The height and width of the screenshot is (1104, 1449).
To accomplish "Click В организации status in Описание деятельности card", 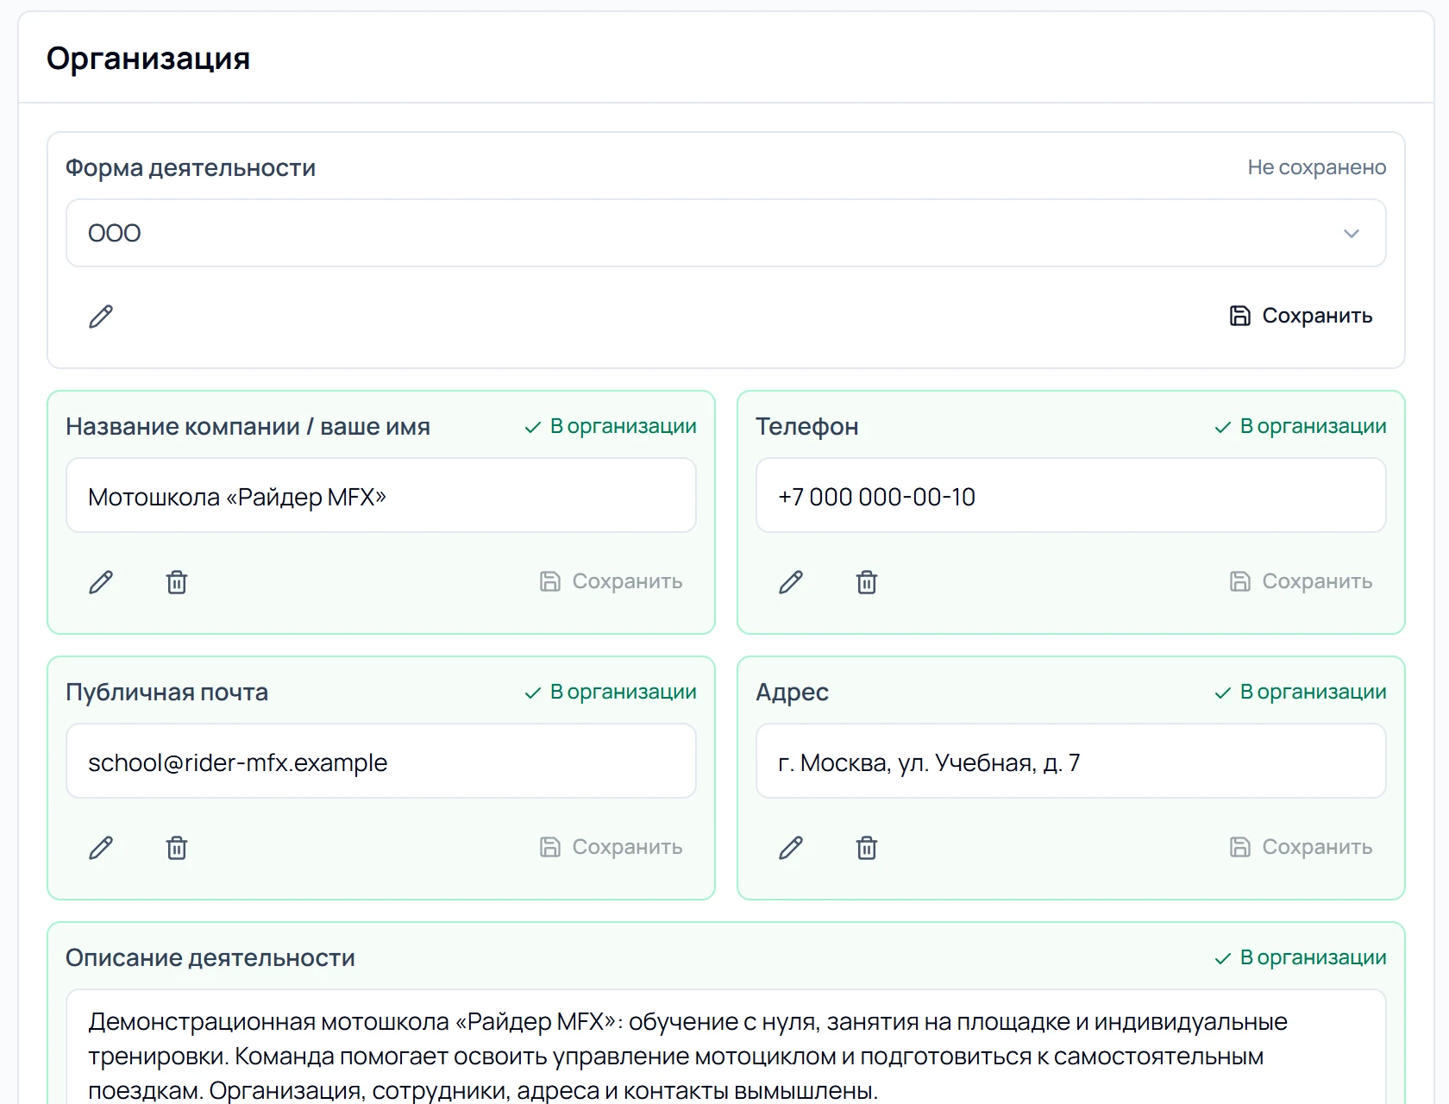I will (1301, 957).
